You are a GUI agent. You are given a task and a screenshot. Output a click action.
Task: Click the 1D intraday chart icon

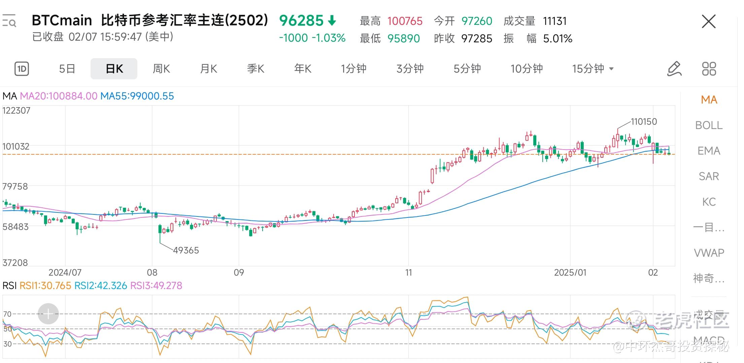[22, 69]
